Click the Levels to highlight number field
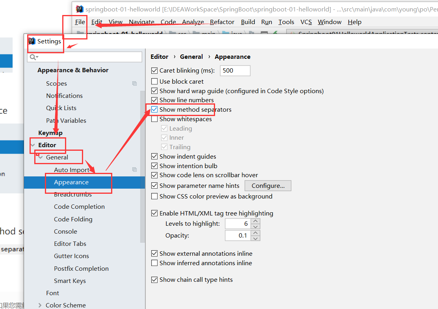This screenshot has height=309, width=438. click(x=238, y=224)
